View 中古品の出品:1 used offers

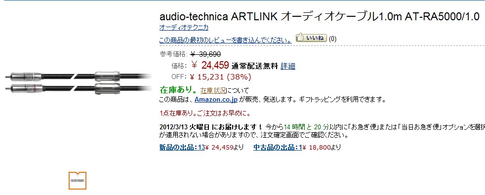tap(278, 148)
